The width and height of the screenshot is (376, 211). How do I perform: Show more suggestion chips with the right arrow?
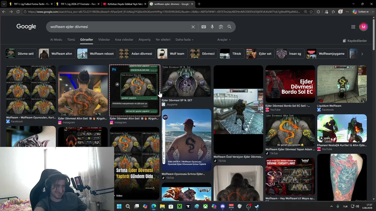[362, 54]
